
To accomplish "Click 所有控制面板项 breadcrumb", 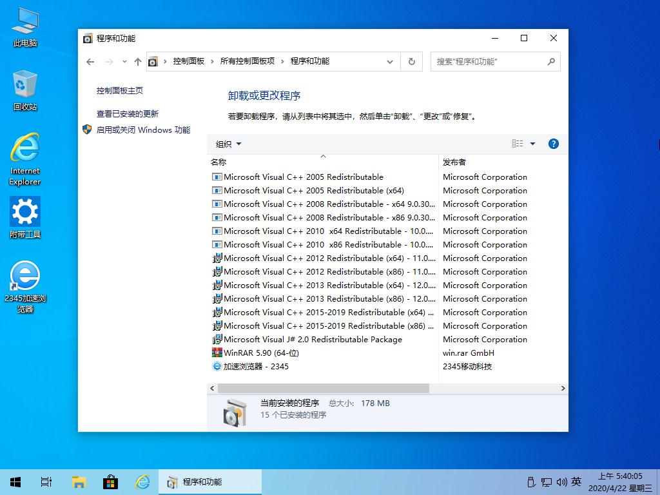I will tap(247, 61).
